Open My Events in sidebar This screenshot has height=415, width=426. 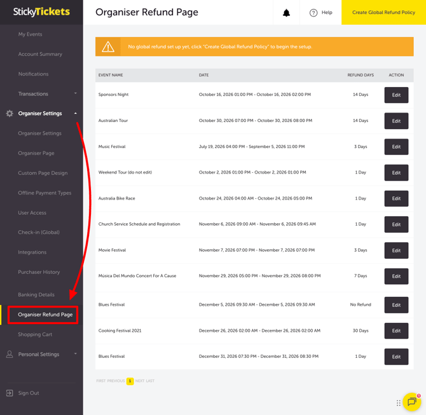30,34
